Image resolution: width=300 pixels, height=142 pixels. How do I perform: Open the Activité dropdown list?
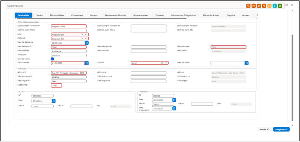(x=166, y=63)
